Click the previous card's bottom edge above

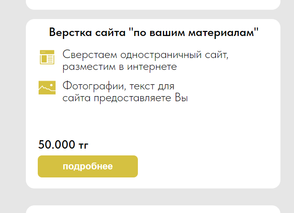point(153,8)
